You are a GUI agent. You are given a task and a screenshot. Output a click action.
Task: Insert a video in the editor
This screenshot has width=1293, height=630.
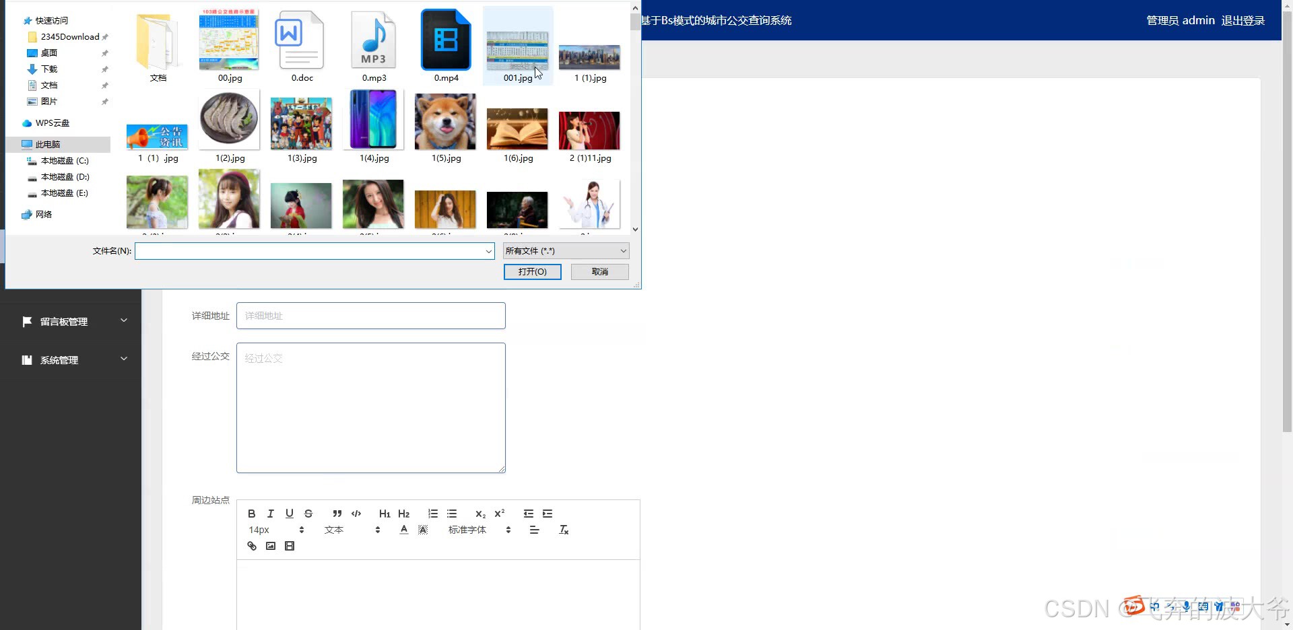[290, 546]
